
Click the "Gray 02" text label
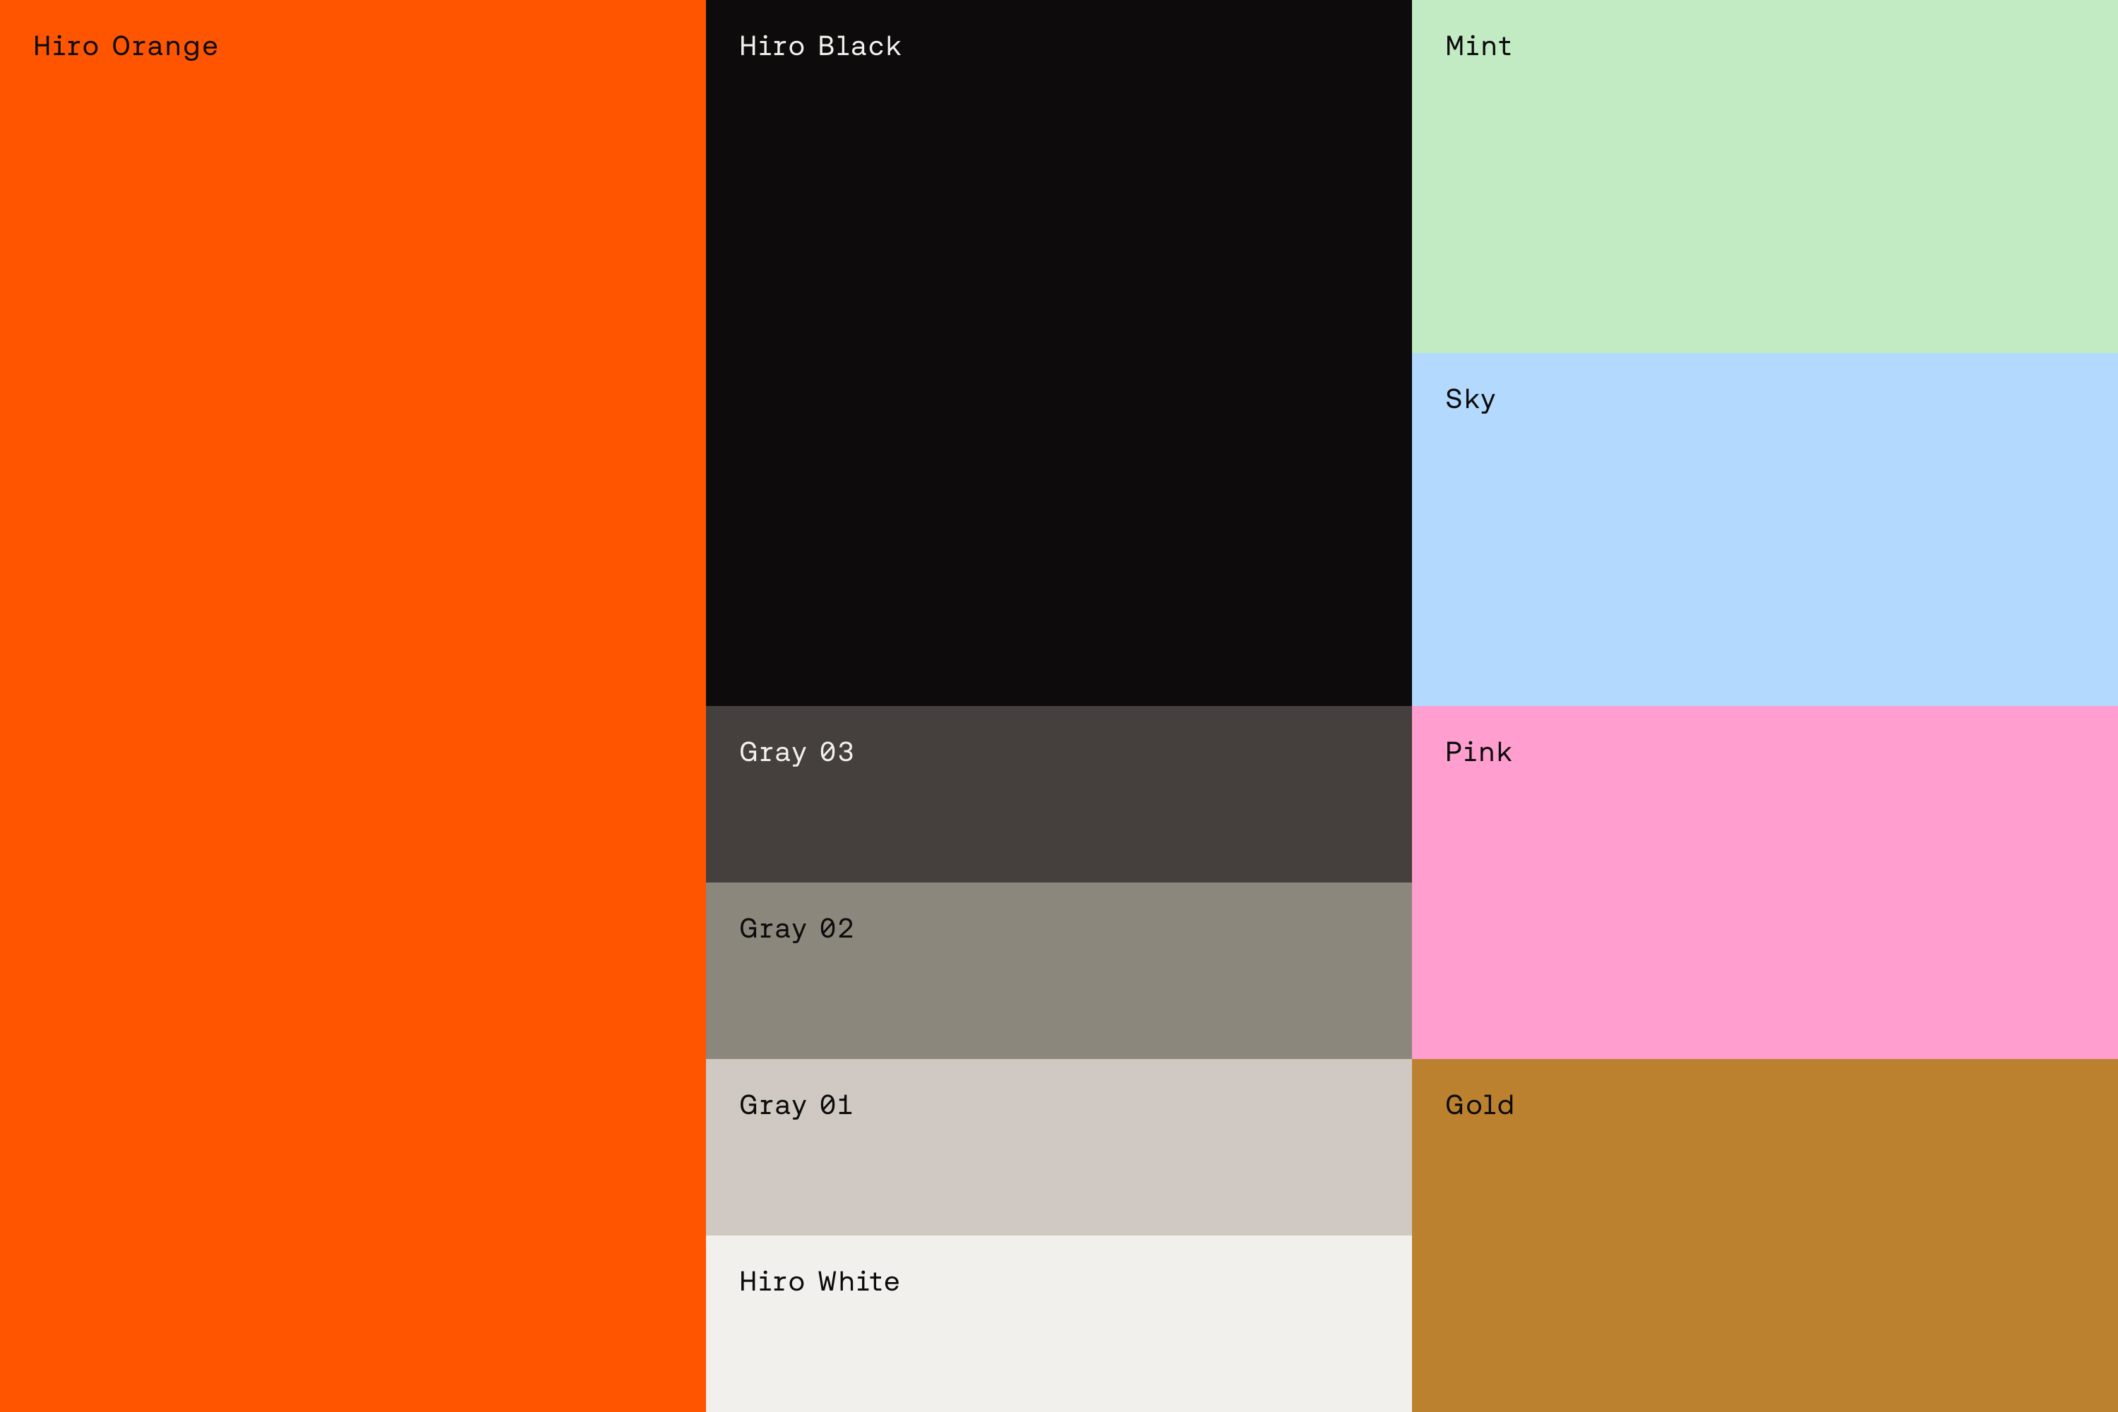(796, 928)
